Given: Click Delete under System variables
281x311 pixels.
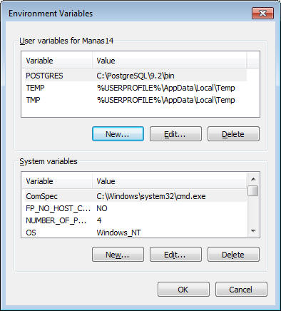Looking at the screenshot, I should point(233,255).
